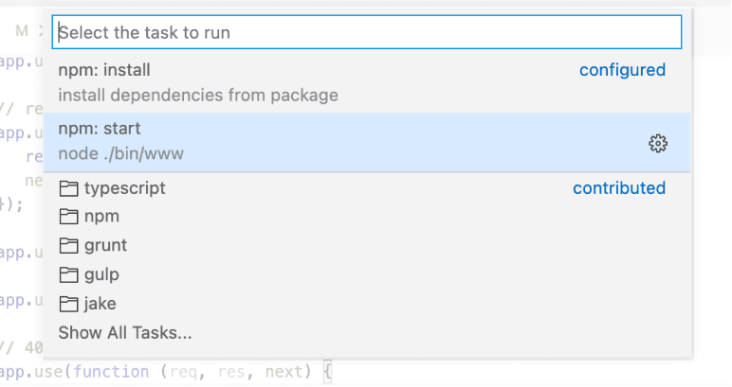Click the gear icon for npm: start
This screenshot has width=732, height=387.
click(x=658, y=143)
